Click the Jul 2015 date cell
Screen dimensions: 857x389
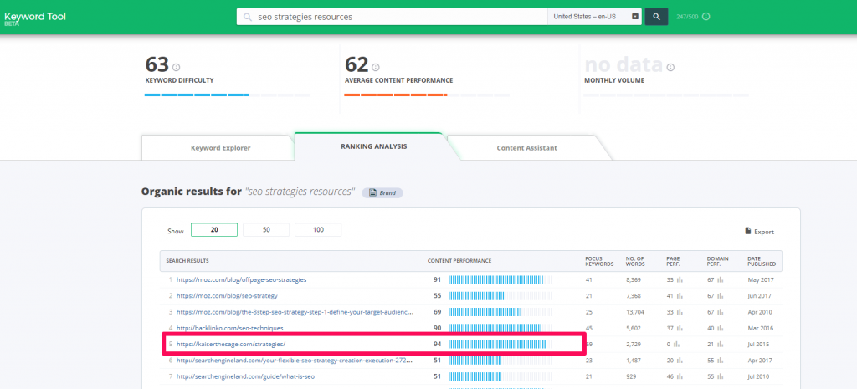(x=759, y=344)
